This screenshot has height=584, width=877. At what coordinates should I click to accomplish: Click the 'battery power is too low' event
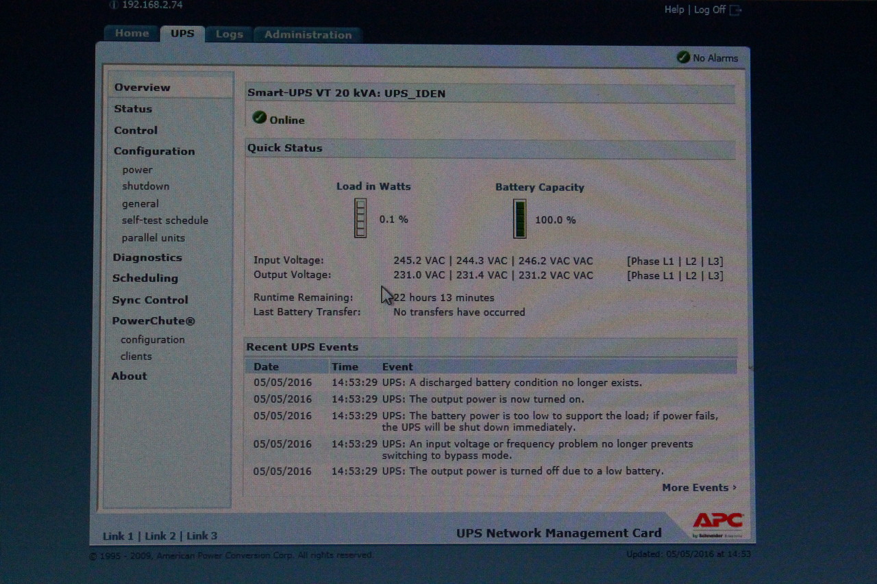pos(550,422)
